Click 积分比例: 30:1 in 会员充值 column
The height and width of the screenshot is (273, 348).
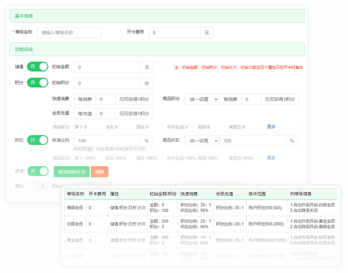coord(230,208)
